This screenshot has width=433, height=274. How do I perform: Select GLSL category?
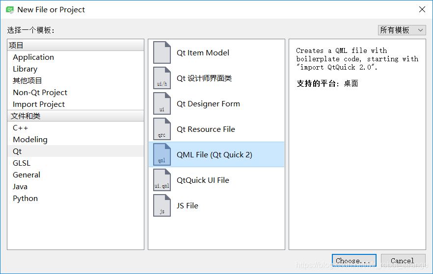(76, 163)
